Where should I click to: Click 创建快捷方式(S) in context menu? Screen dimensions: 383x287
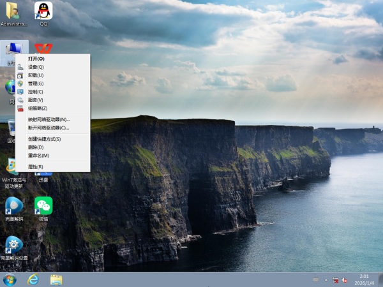[44, 138]
